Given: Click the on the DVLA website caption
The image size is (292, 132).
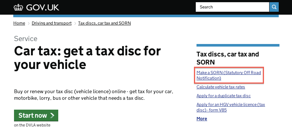Looking at the screenshot, I should [x=32, y=125].
